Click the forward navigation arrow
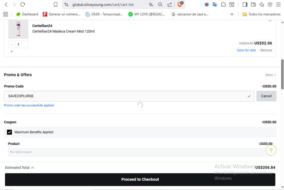 tap(14, 4)
